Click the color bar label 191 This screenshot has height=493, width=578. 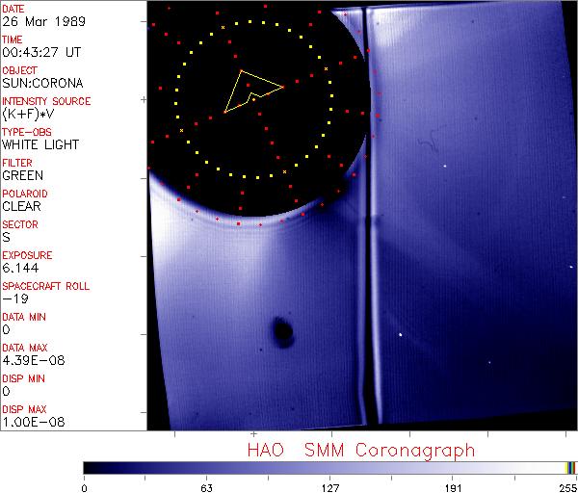point(453,488)
